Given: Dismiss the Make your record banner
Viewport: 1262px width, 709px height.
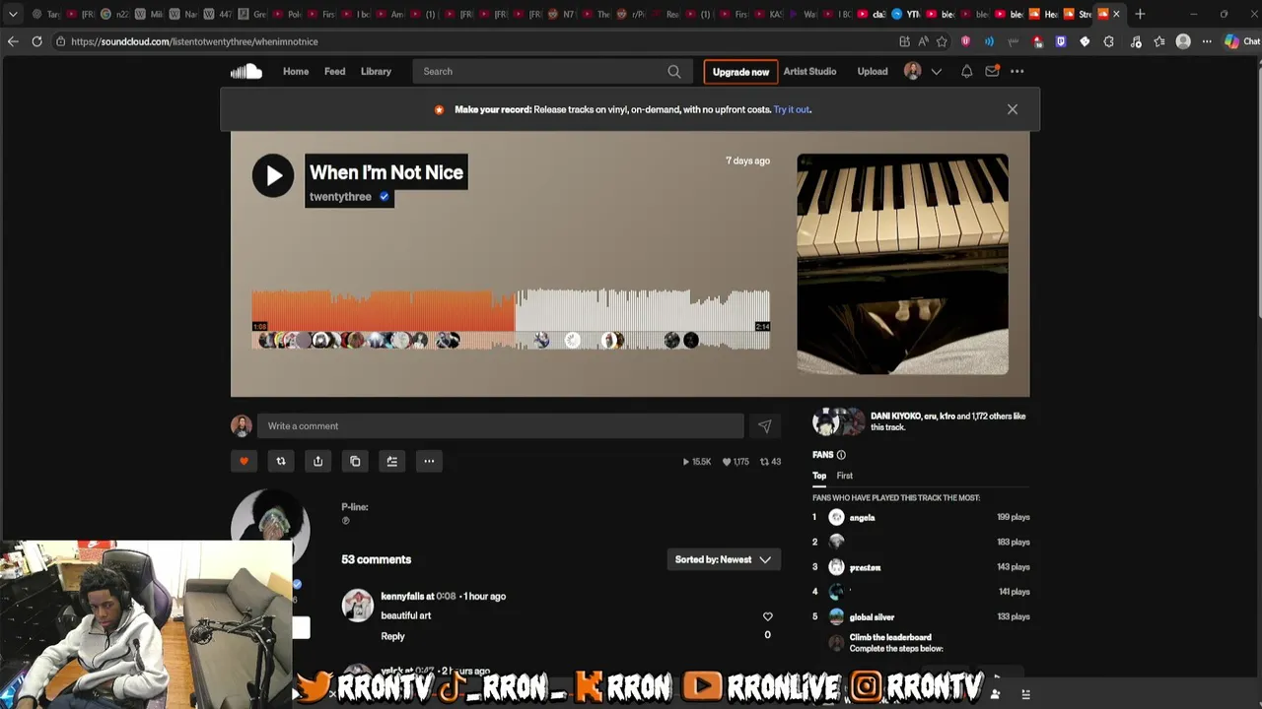Looking at the screenshot, I should click(1013, 109).
